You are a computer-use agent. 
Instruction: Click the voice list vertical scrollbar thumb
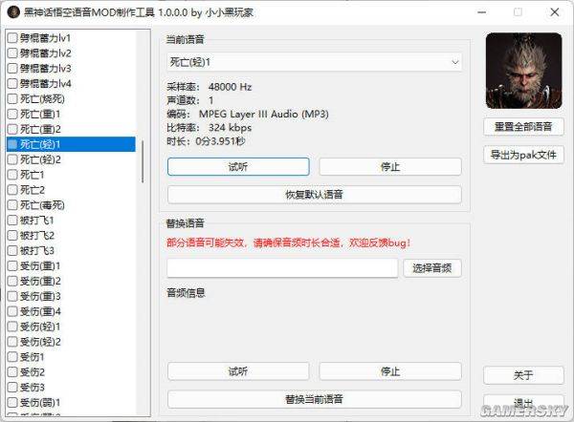pos(143,161)
